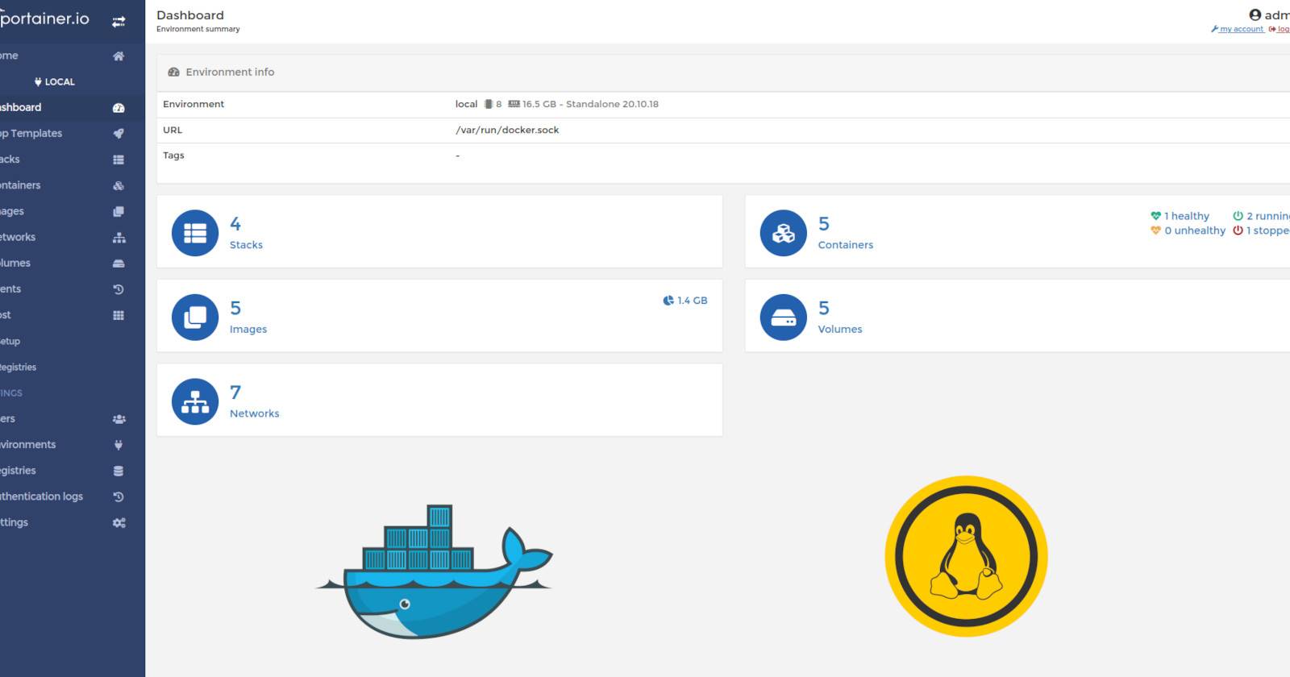1290x677 pixels.
Task: Click the URL row label
Action: [173, 130]
